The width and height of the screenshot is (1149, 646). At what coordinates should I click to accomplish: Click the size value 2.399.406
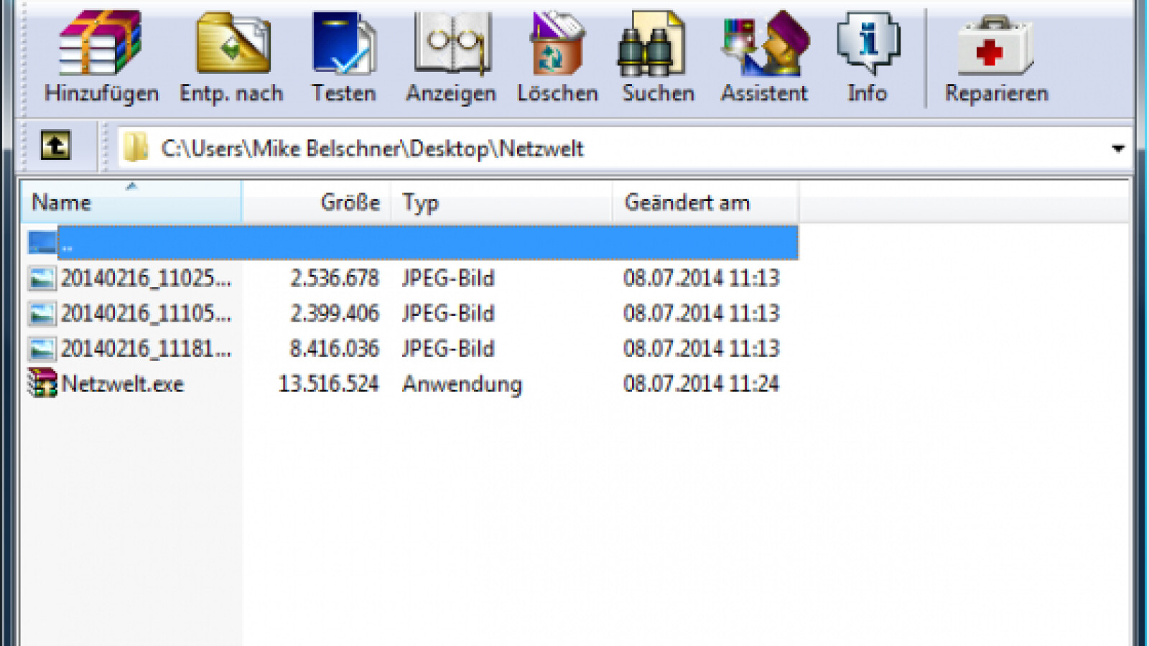(x=334, y=314)
